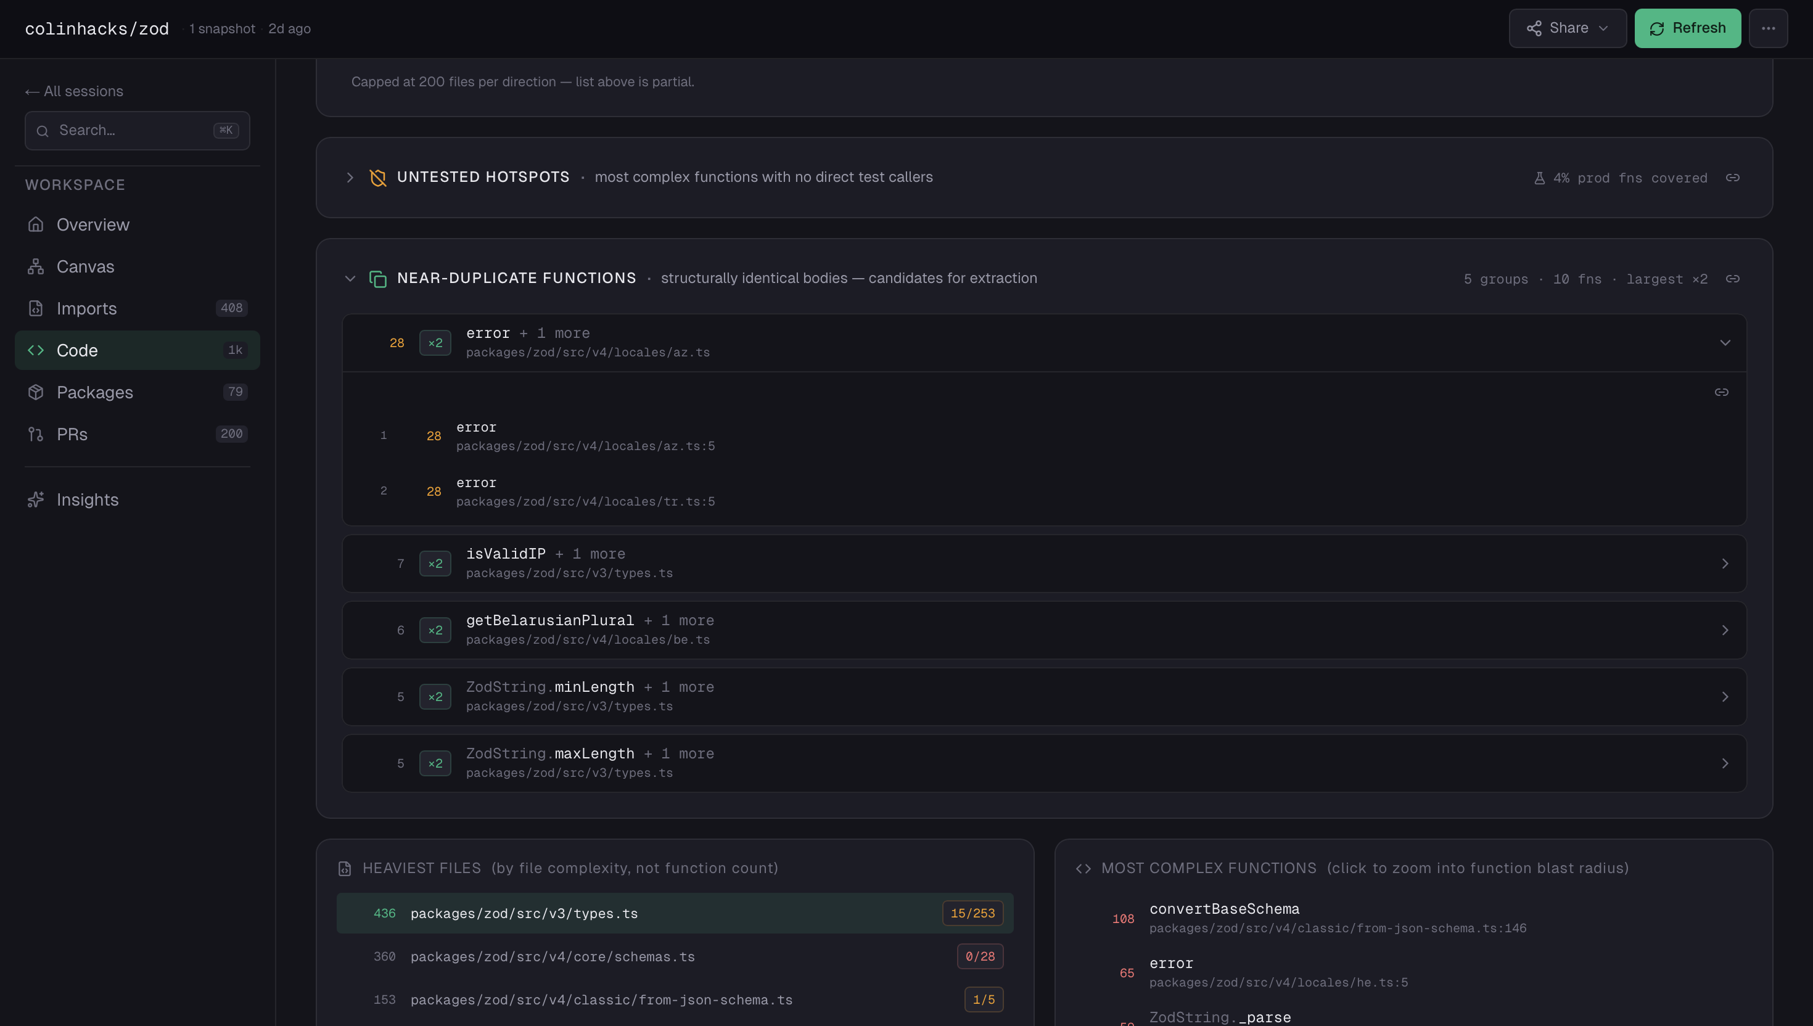This screenshot has width=1813, height=1026.
Task: Click the x2 badge on error row
Action: coord(435,343)
